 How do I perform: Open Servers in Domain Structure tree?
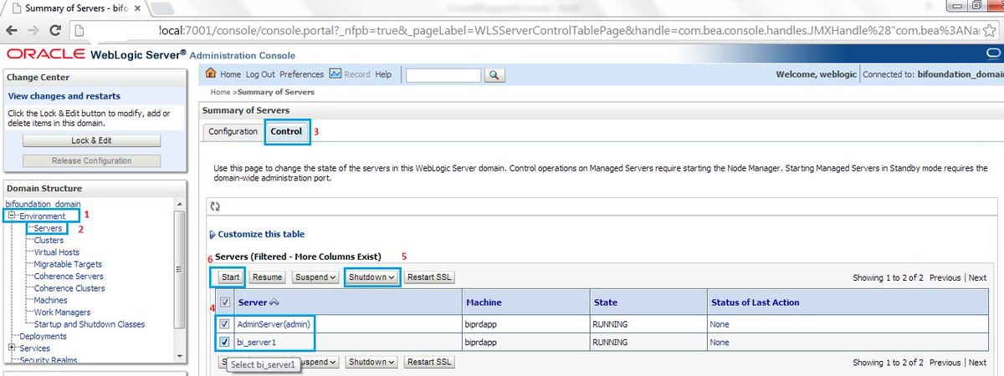(49, 228)
